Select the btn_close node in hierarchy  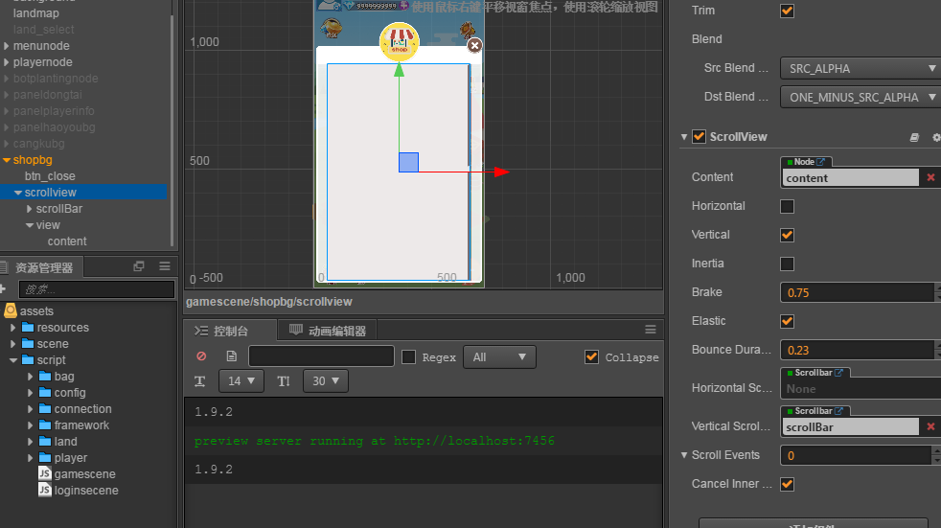pos(50,176)
